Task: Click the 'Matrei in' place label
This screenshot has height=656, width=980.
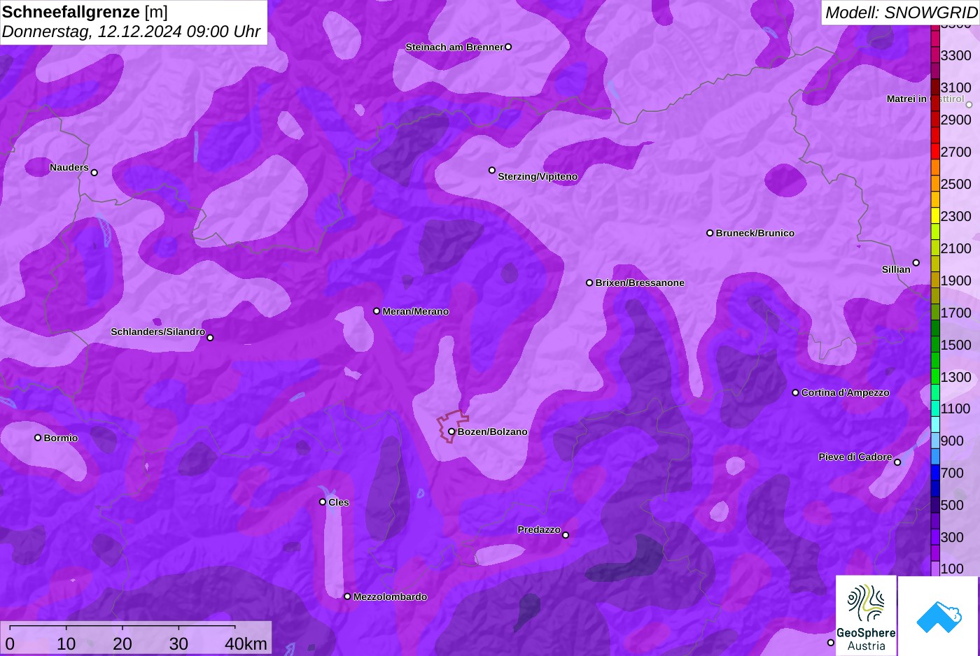Action: tap(906, 99)
